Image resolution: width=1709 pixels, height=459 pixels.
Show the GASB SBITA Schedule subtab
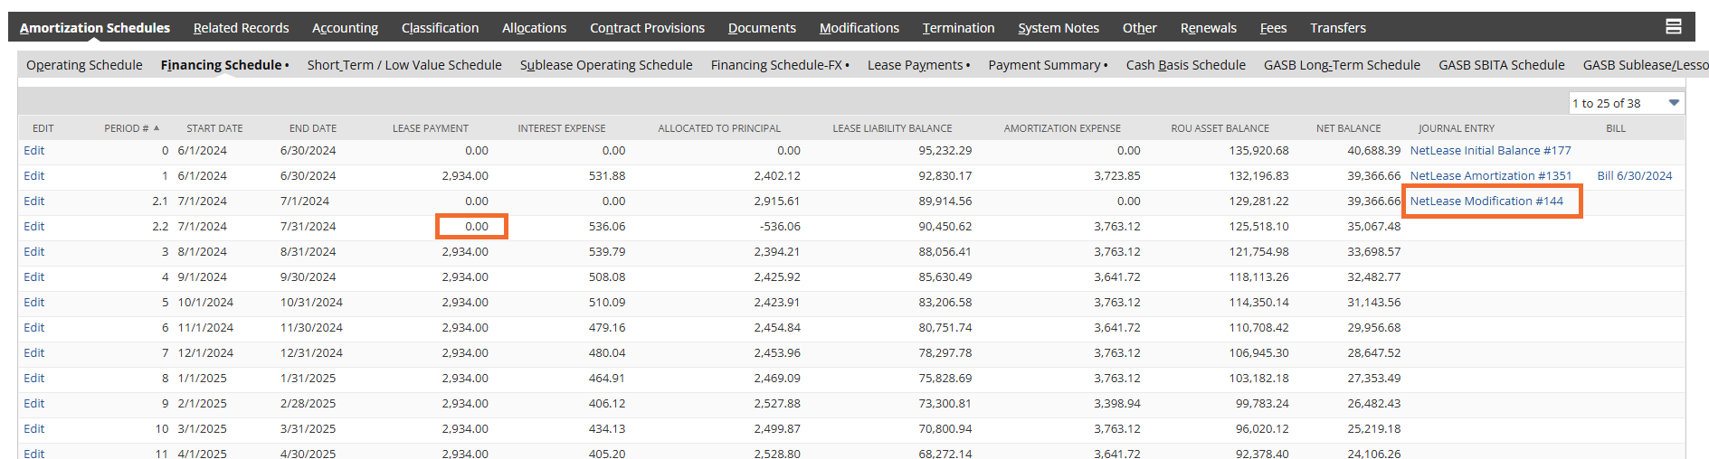point(1502,65)
